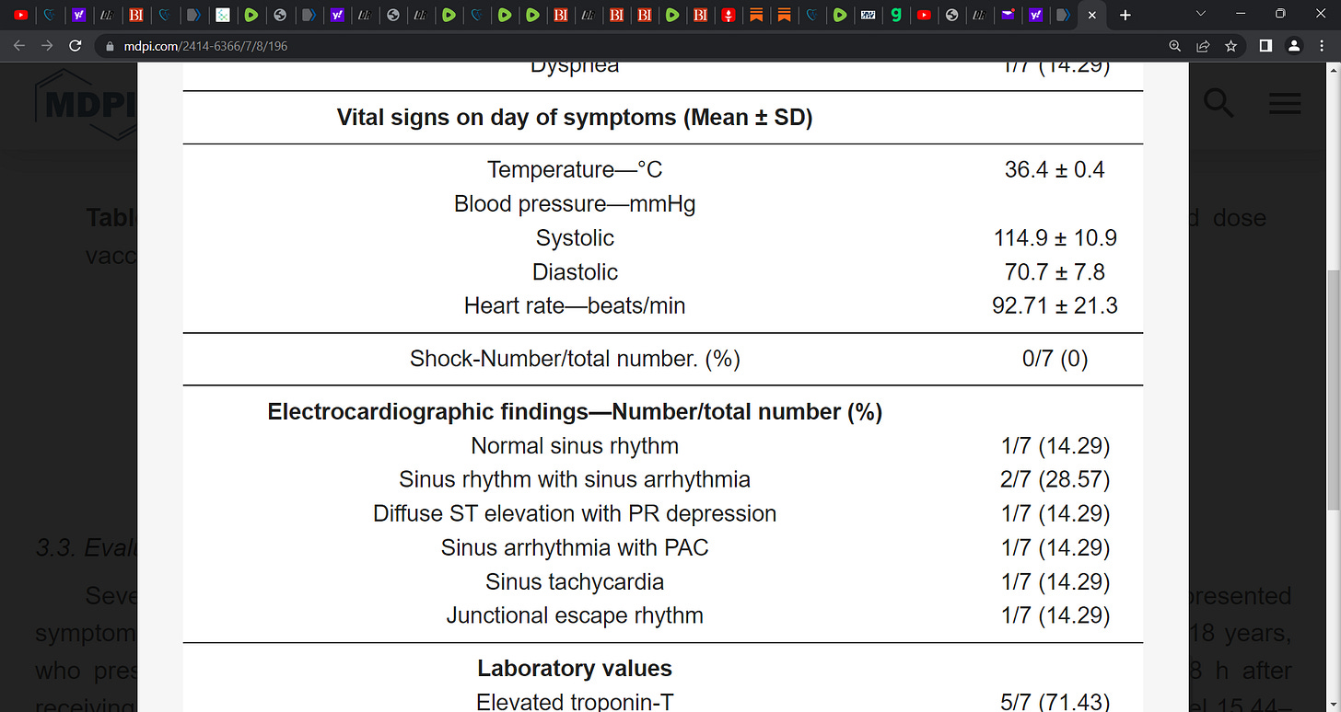Click the value in the Sinus tachycardia row
The image size is (1341, 712).
tap(1055, 582)
